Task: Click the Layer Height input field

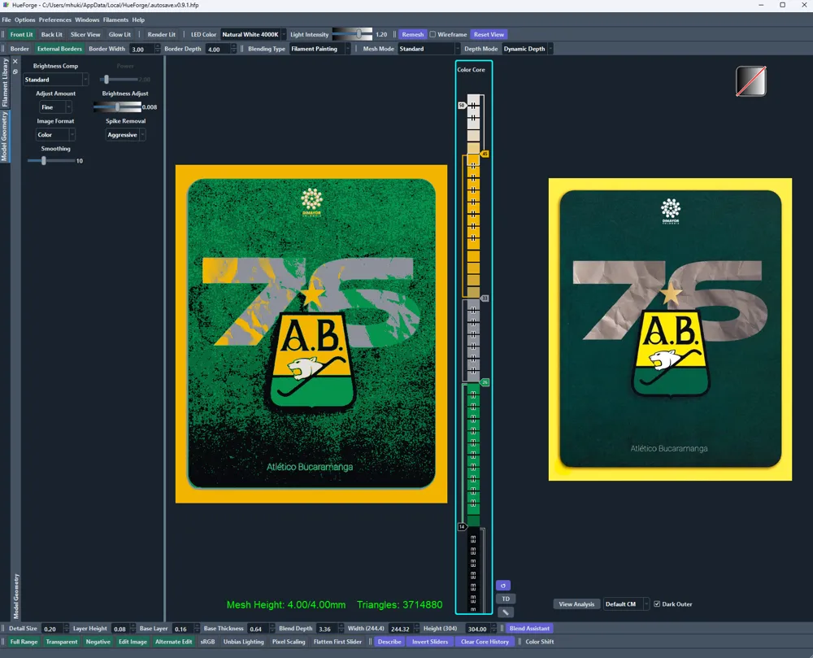Action: (120, 629)
